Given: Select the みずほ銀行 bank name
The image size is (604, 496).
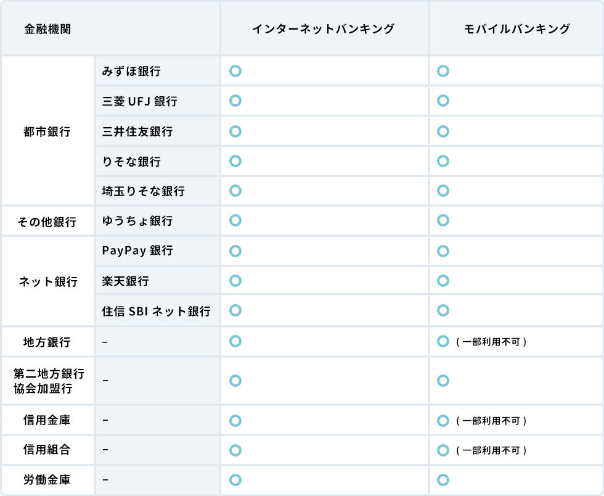Looking at the screenshot, I should [x=131, y=72].
